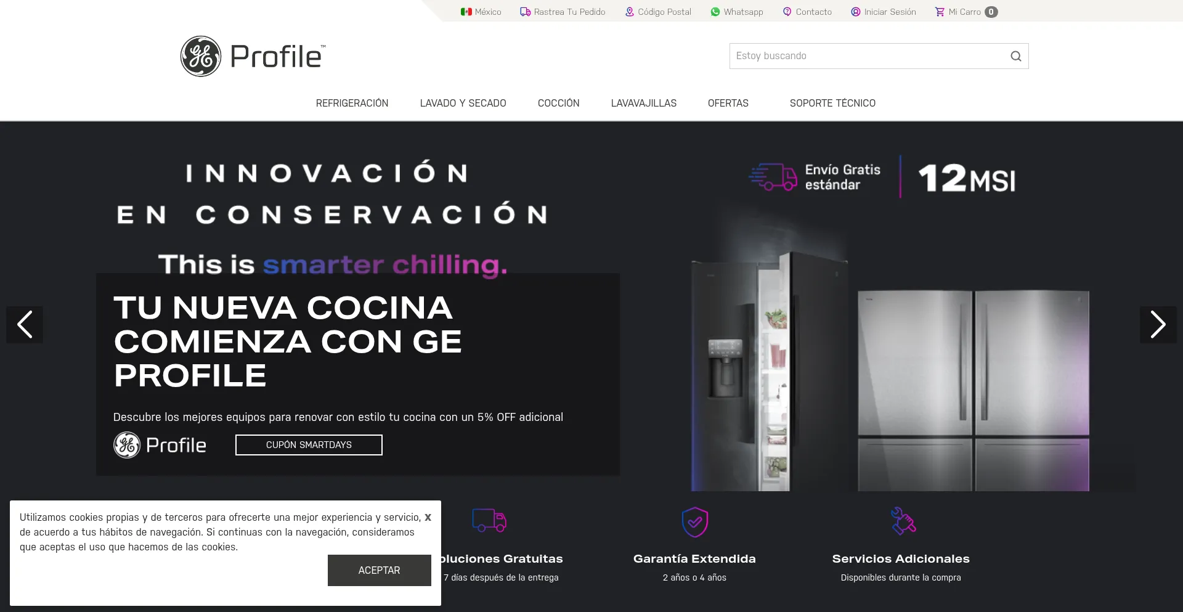Click 'Disponibles durante la compra' text
The height and width of the screenshot is (612, 1183).
[x=901, y=577]
